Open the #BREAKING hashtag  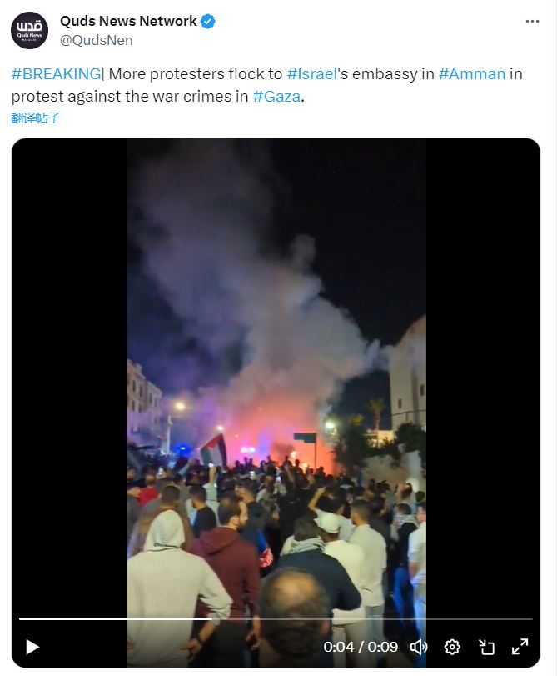pos(56,73)
